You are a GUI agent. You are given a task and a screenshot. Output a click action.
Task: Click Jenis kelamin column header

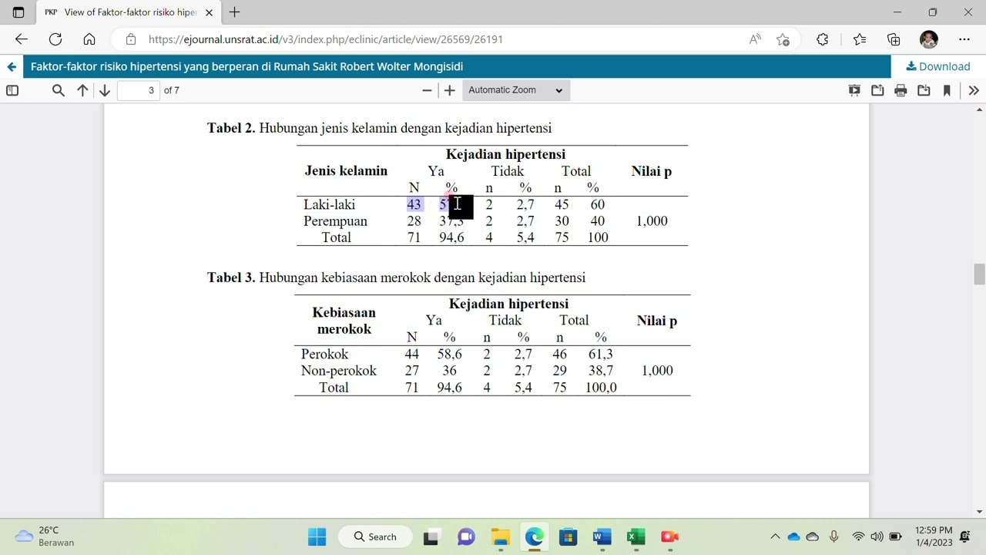(x=346, y=171)
